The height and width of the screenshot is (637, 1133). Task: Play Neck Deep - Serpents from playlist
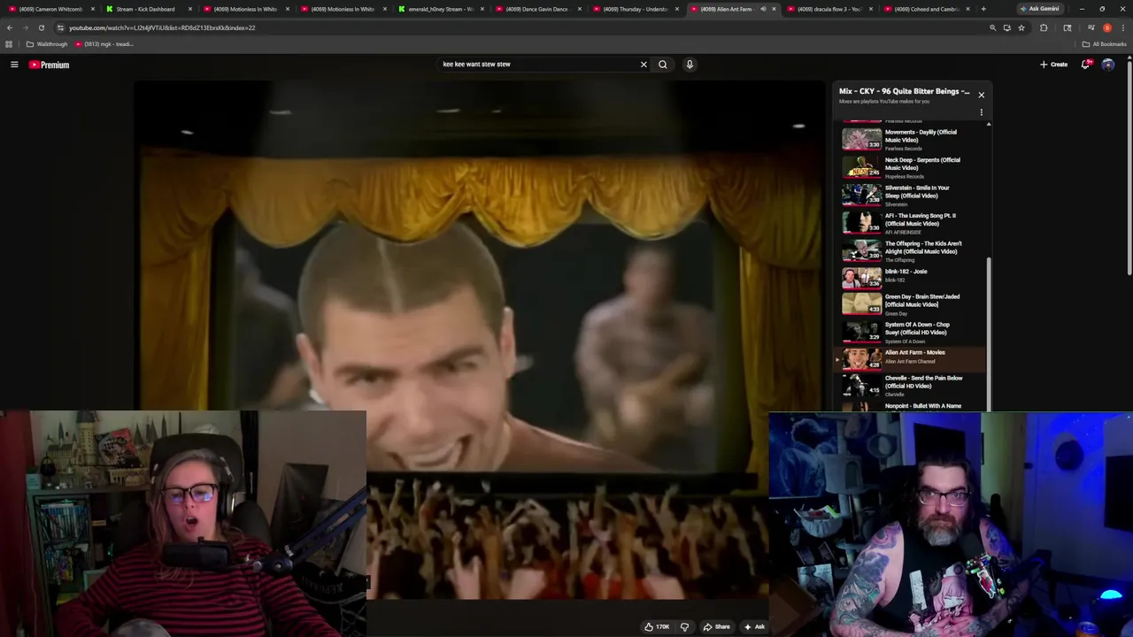(x=912, y=167)
